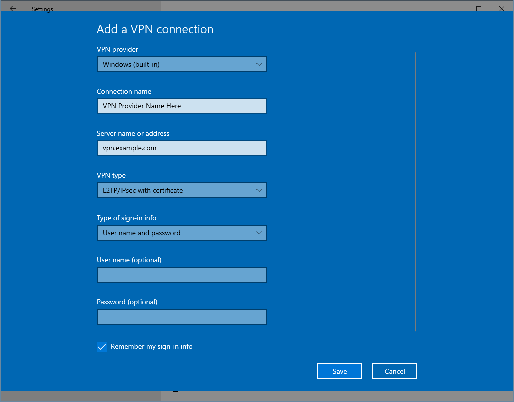Click the Settings label in the title bar
This screenshot has height=402, width=514.
(x=42, y=9)
